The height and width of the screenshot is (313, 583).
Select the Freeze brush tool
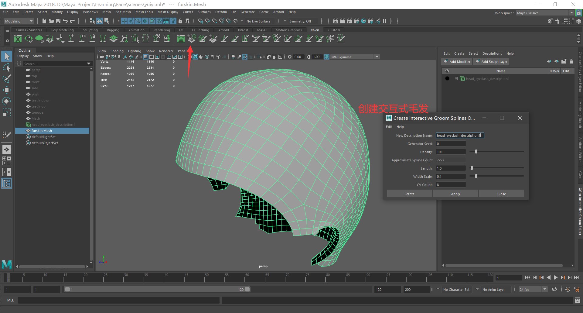pyautogui.click(x=330, y=39)
